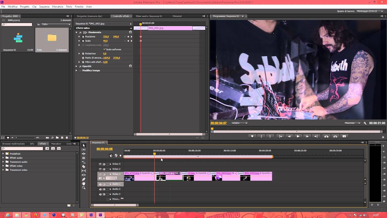This screenshot has width=387, height=218.
Task: Toggle 32-bit effects filter icon
Action: click(53, 148)
